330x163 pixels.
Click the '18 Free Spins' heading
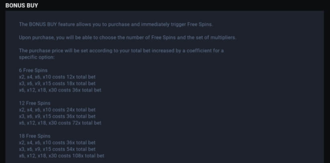tap(35, 136)
